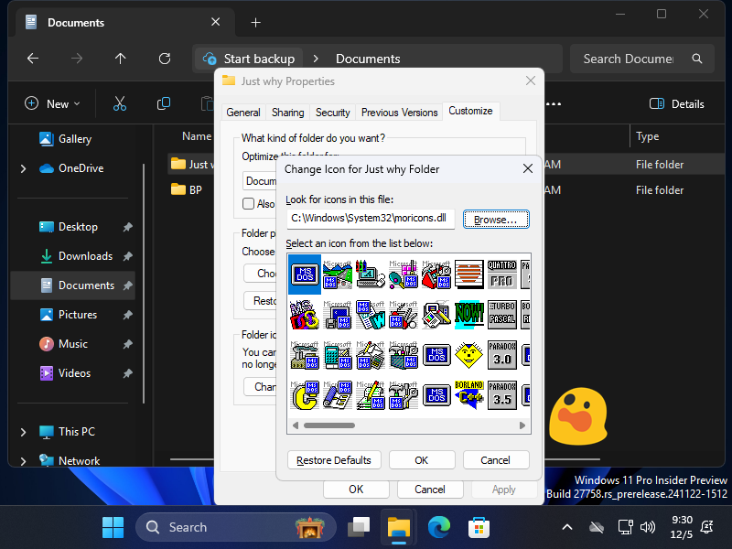Open the Windows Start menu

(x=113, y=528)
